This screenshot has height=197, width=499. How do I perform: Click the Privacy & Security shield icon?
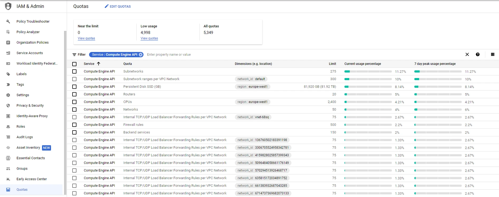click(x=8, y=105)
